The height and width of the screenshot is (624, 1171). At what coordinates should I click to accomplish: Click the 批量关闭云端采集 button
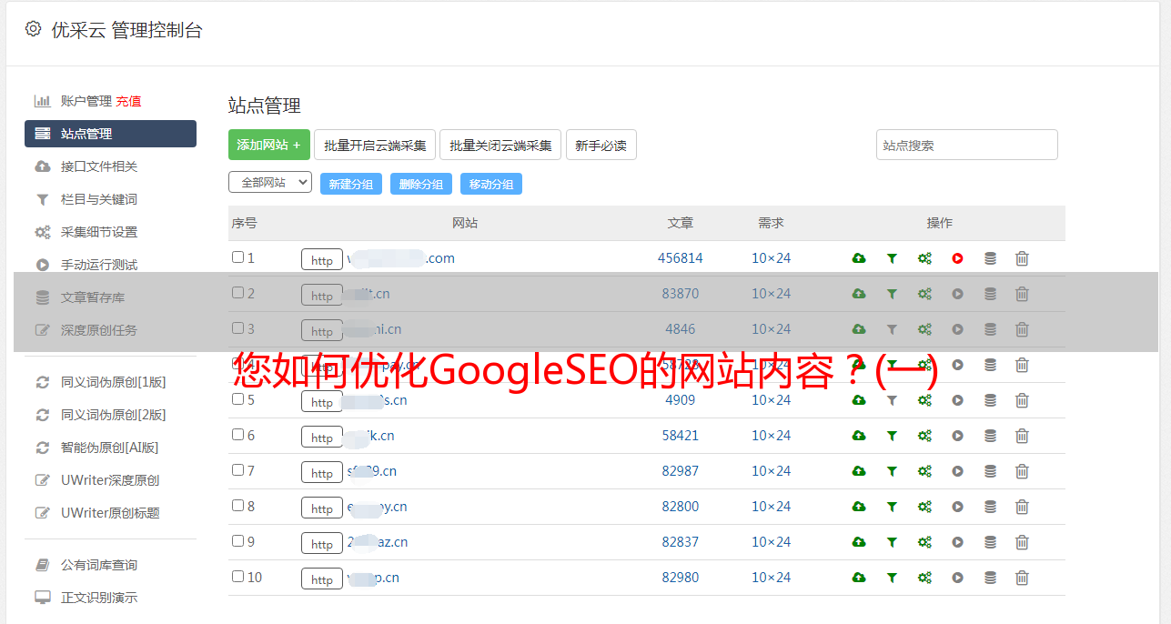tap(500, 145)
